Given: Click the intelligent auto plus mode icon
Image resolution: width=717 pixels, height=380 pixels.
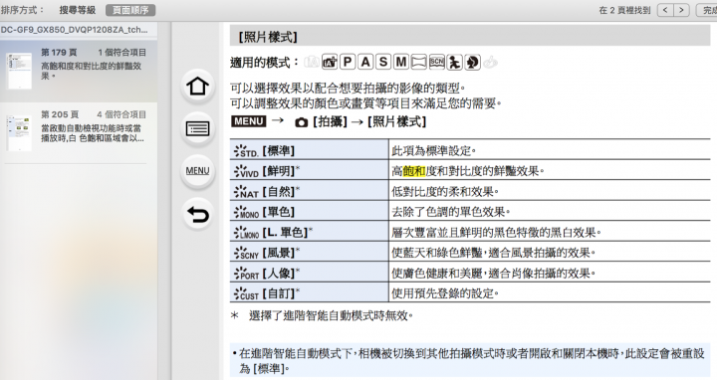Looking at the screenshot, I should [330, 62].
